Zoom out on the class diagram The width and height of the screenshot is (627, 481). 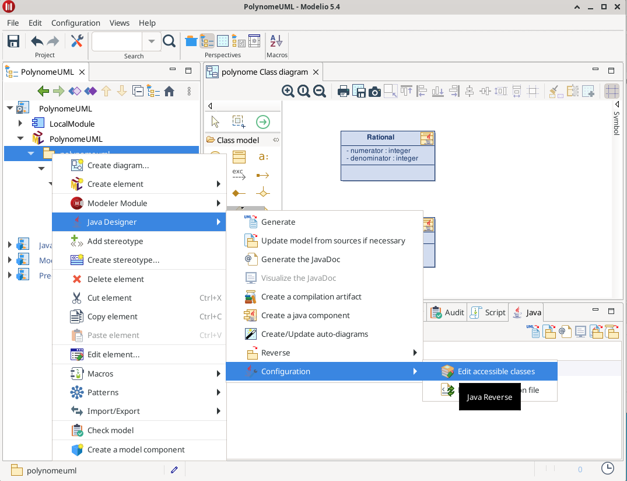pyautogui.click(x=319, y=91)
